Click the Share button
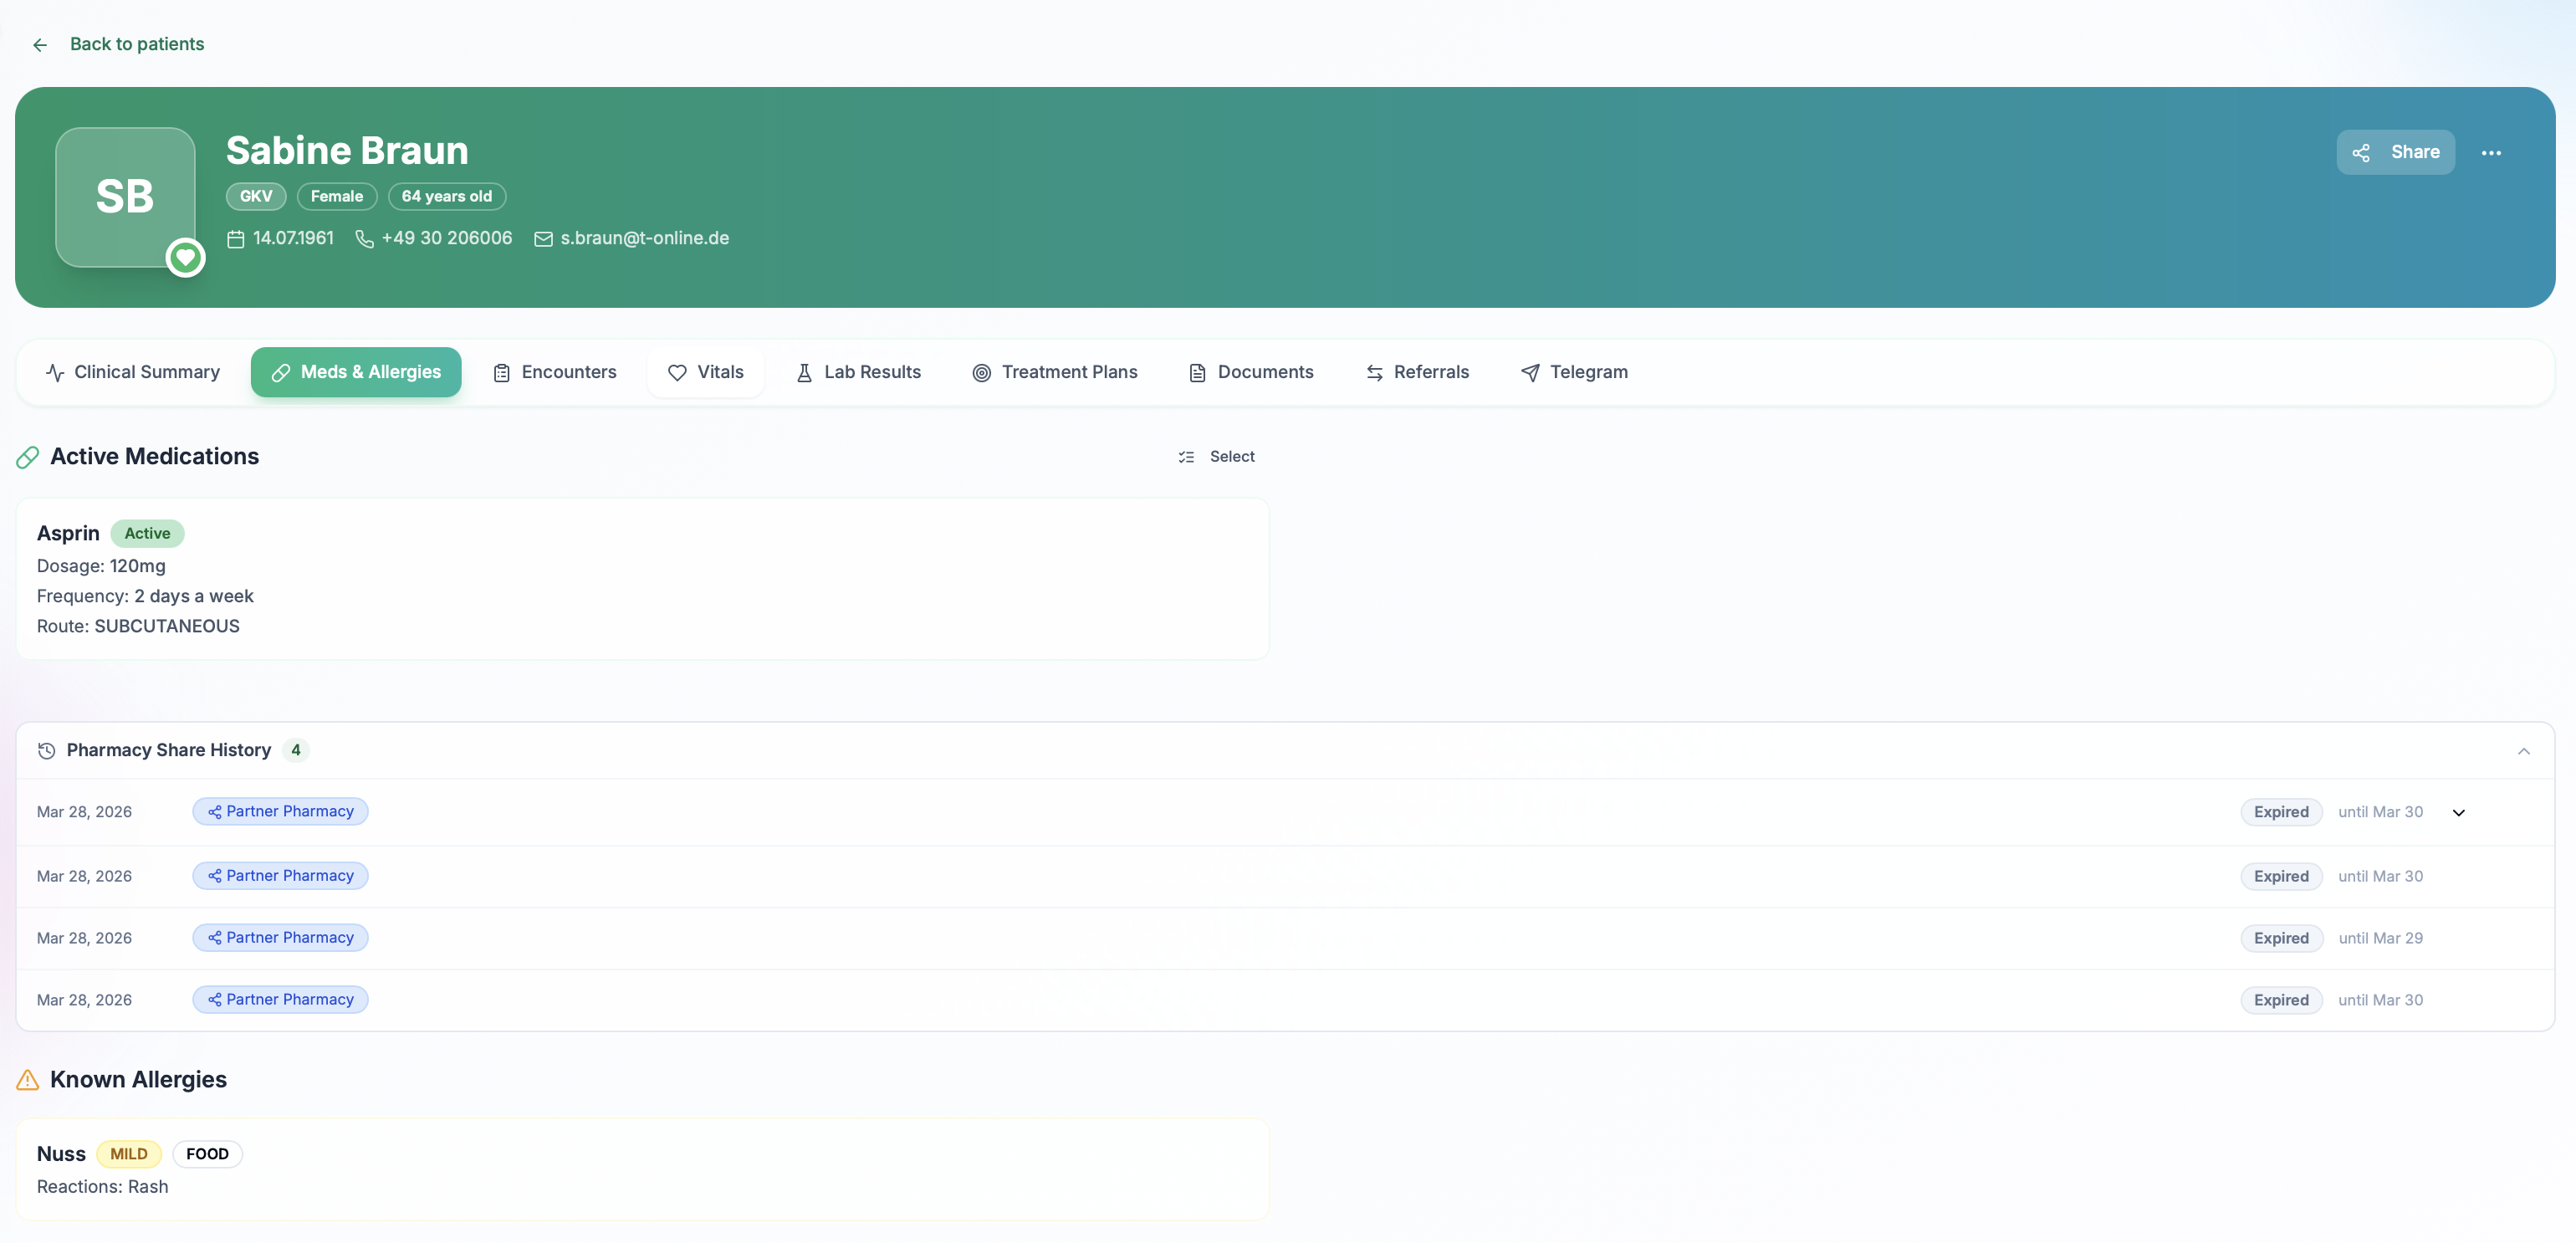Image resolution: width=2576 pixels, height=1243 pixels. 2395,152
